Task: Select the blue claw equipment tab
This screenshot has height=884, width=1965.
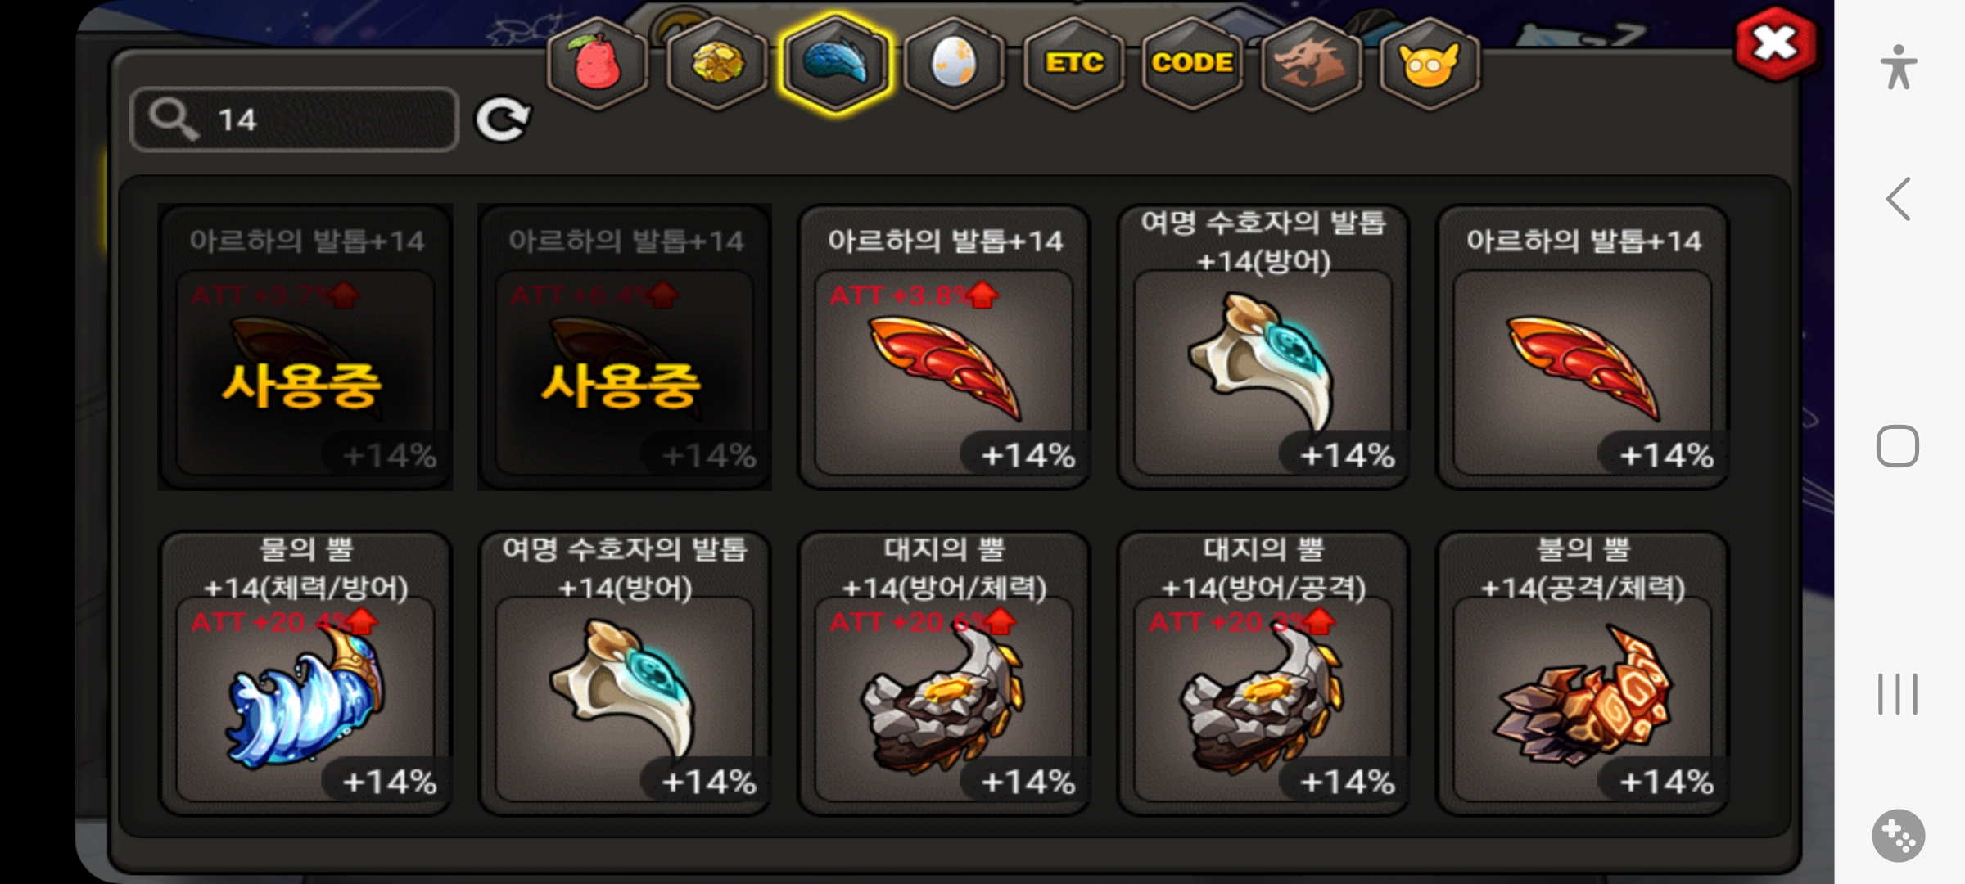Action: click(836, 63)
